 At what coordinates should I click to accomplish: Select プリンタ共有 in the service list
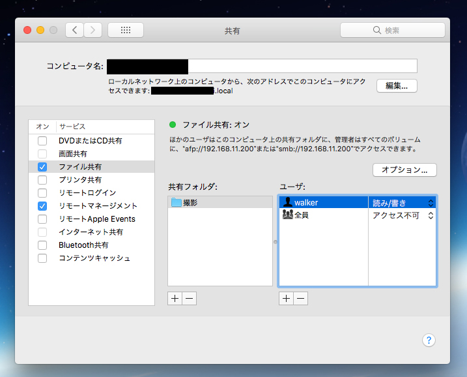click(80, 180)
